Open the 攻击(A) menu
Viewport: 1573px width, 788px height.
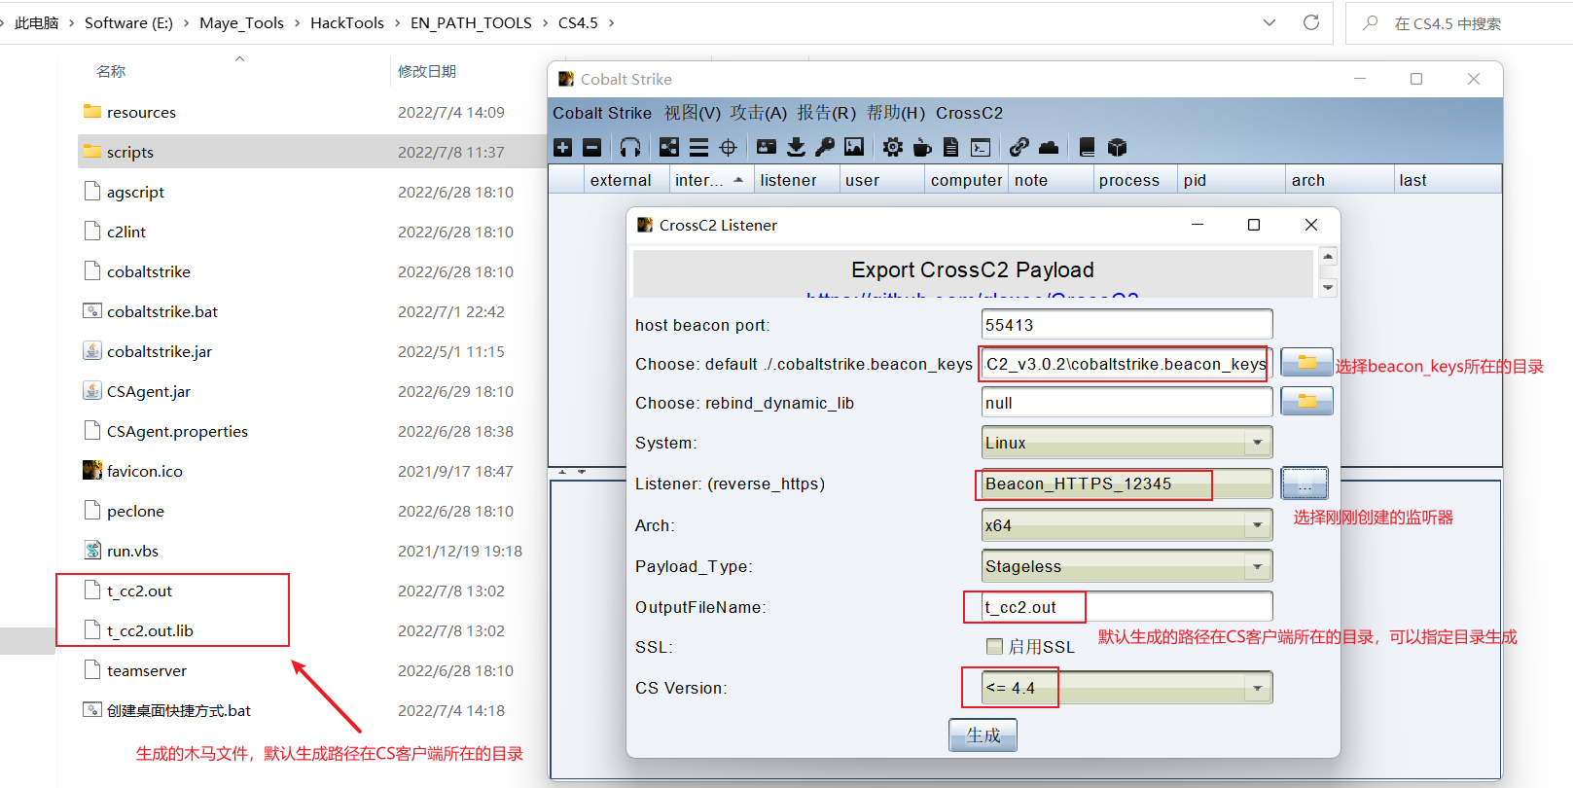point(759,113)
